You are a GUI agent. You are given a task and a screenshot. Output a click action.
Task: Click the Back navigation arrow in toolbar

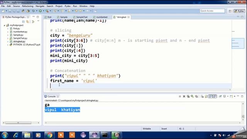pyautogui.click(x=81, y=11)
